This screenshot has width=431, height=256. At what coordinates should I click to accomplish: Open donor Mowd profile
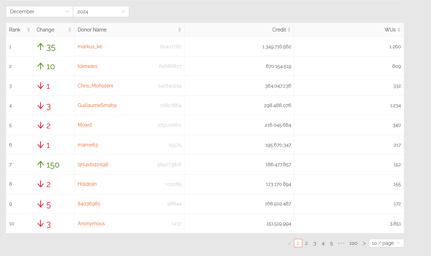click(85, 125)
